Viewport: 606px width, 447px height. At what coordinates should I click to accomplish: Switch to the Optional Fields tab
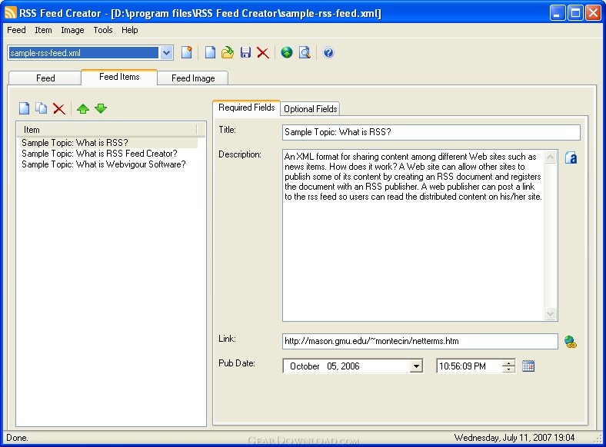[x=311, y=109]
